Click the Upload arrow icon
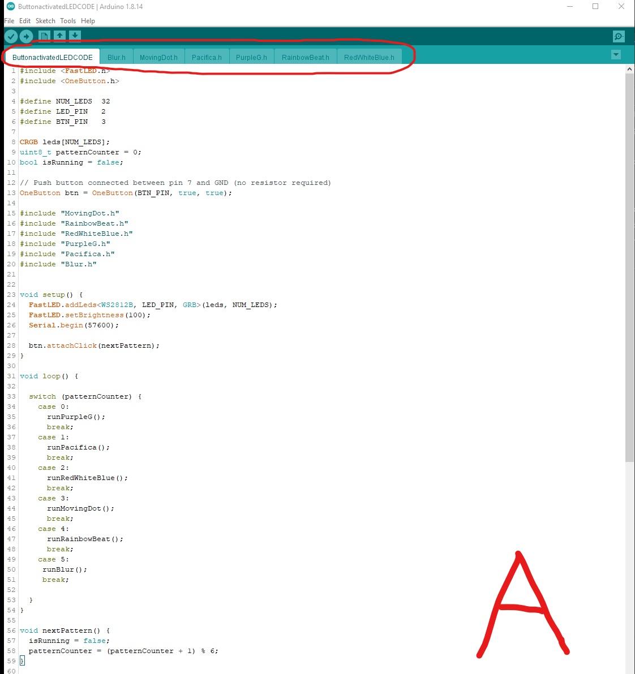Image resolution: width=635 pixels, height=674 pixels. 26,36
